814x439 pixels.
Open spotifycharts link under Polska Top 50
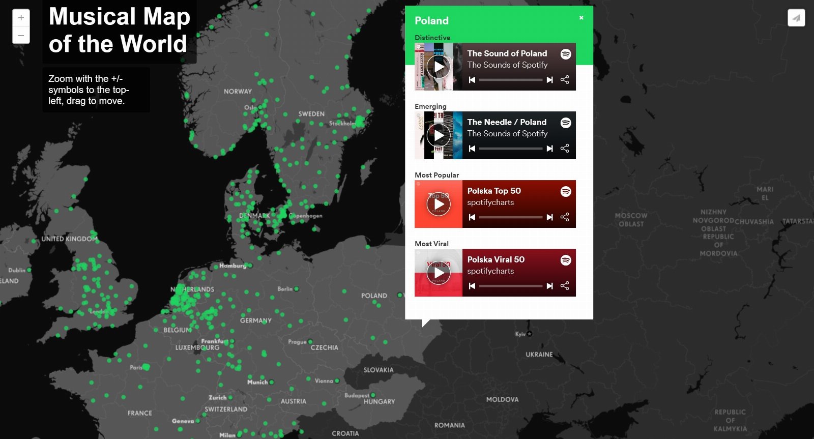point(490,202)
